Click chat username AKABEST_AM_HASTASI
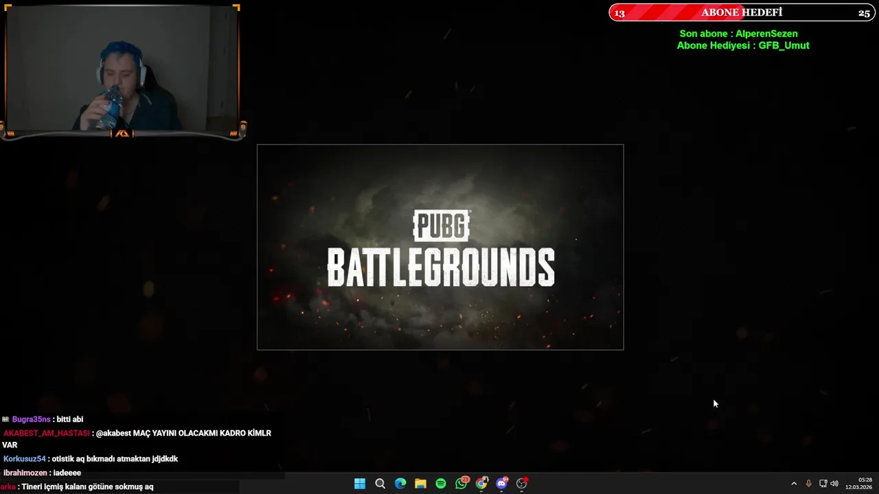Viewport: 879px width, 494px height. 47,434
